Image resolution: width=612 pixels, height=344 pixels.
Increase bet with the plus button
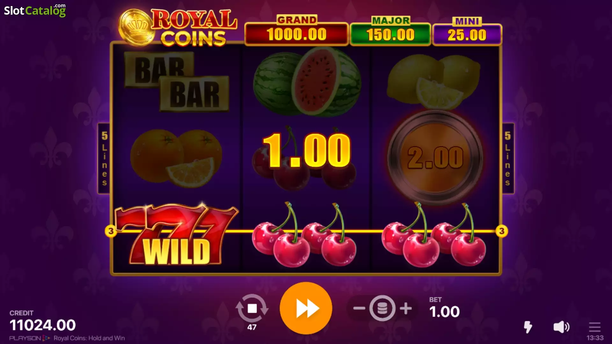pyautogui.click(x=406, y=308)
